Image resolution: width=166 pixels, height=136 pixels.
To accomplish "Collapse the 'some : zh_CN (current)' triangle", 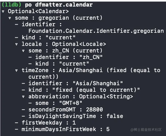I will pyautogui.click(x=23, y=51).
